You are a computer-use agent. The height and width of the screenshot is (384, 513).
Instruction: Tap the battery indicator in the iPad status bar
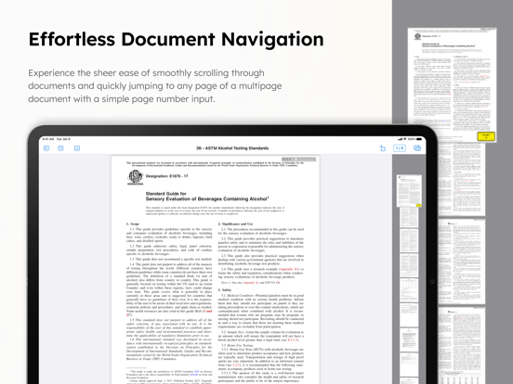point(419,139)
